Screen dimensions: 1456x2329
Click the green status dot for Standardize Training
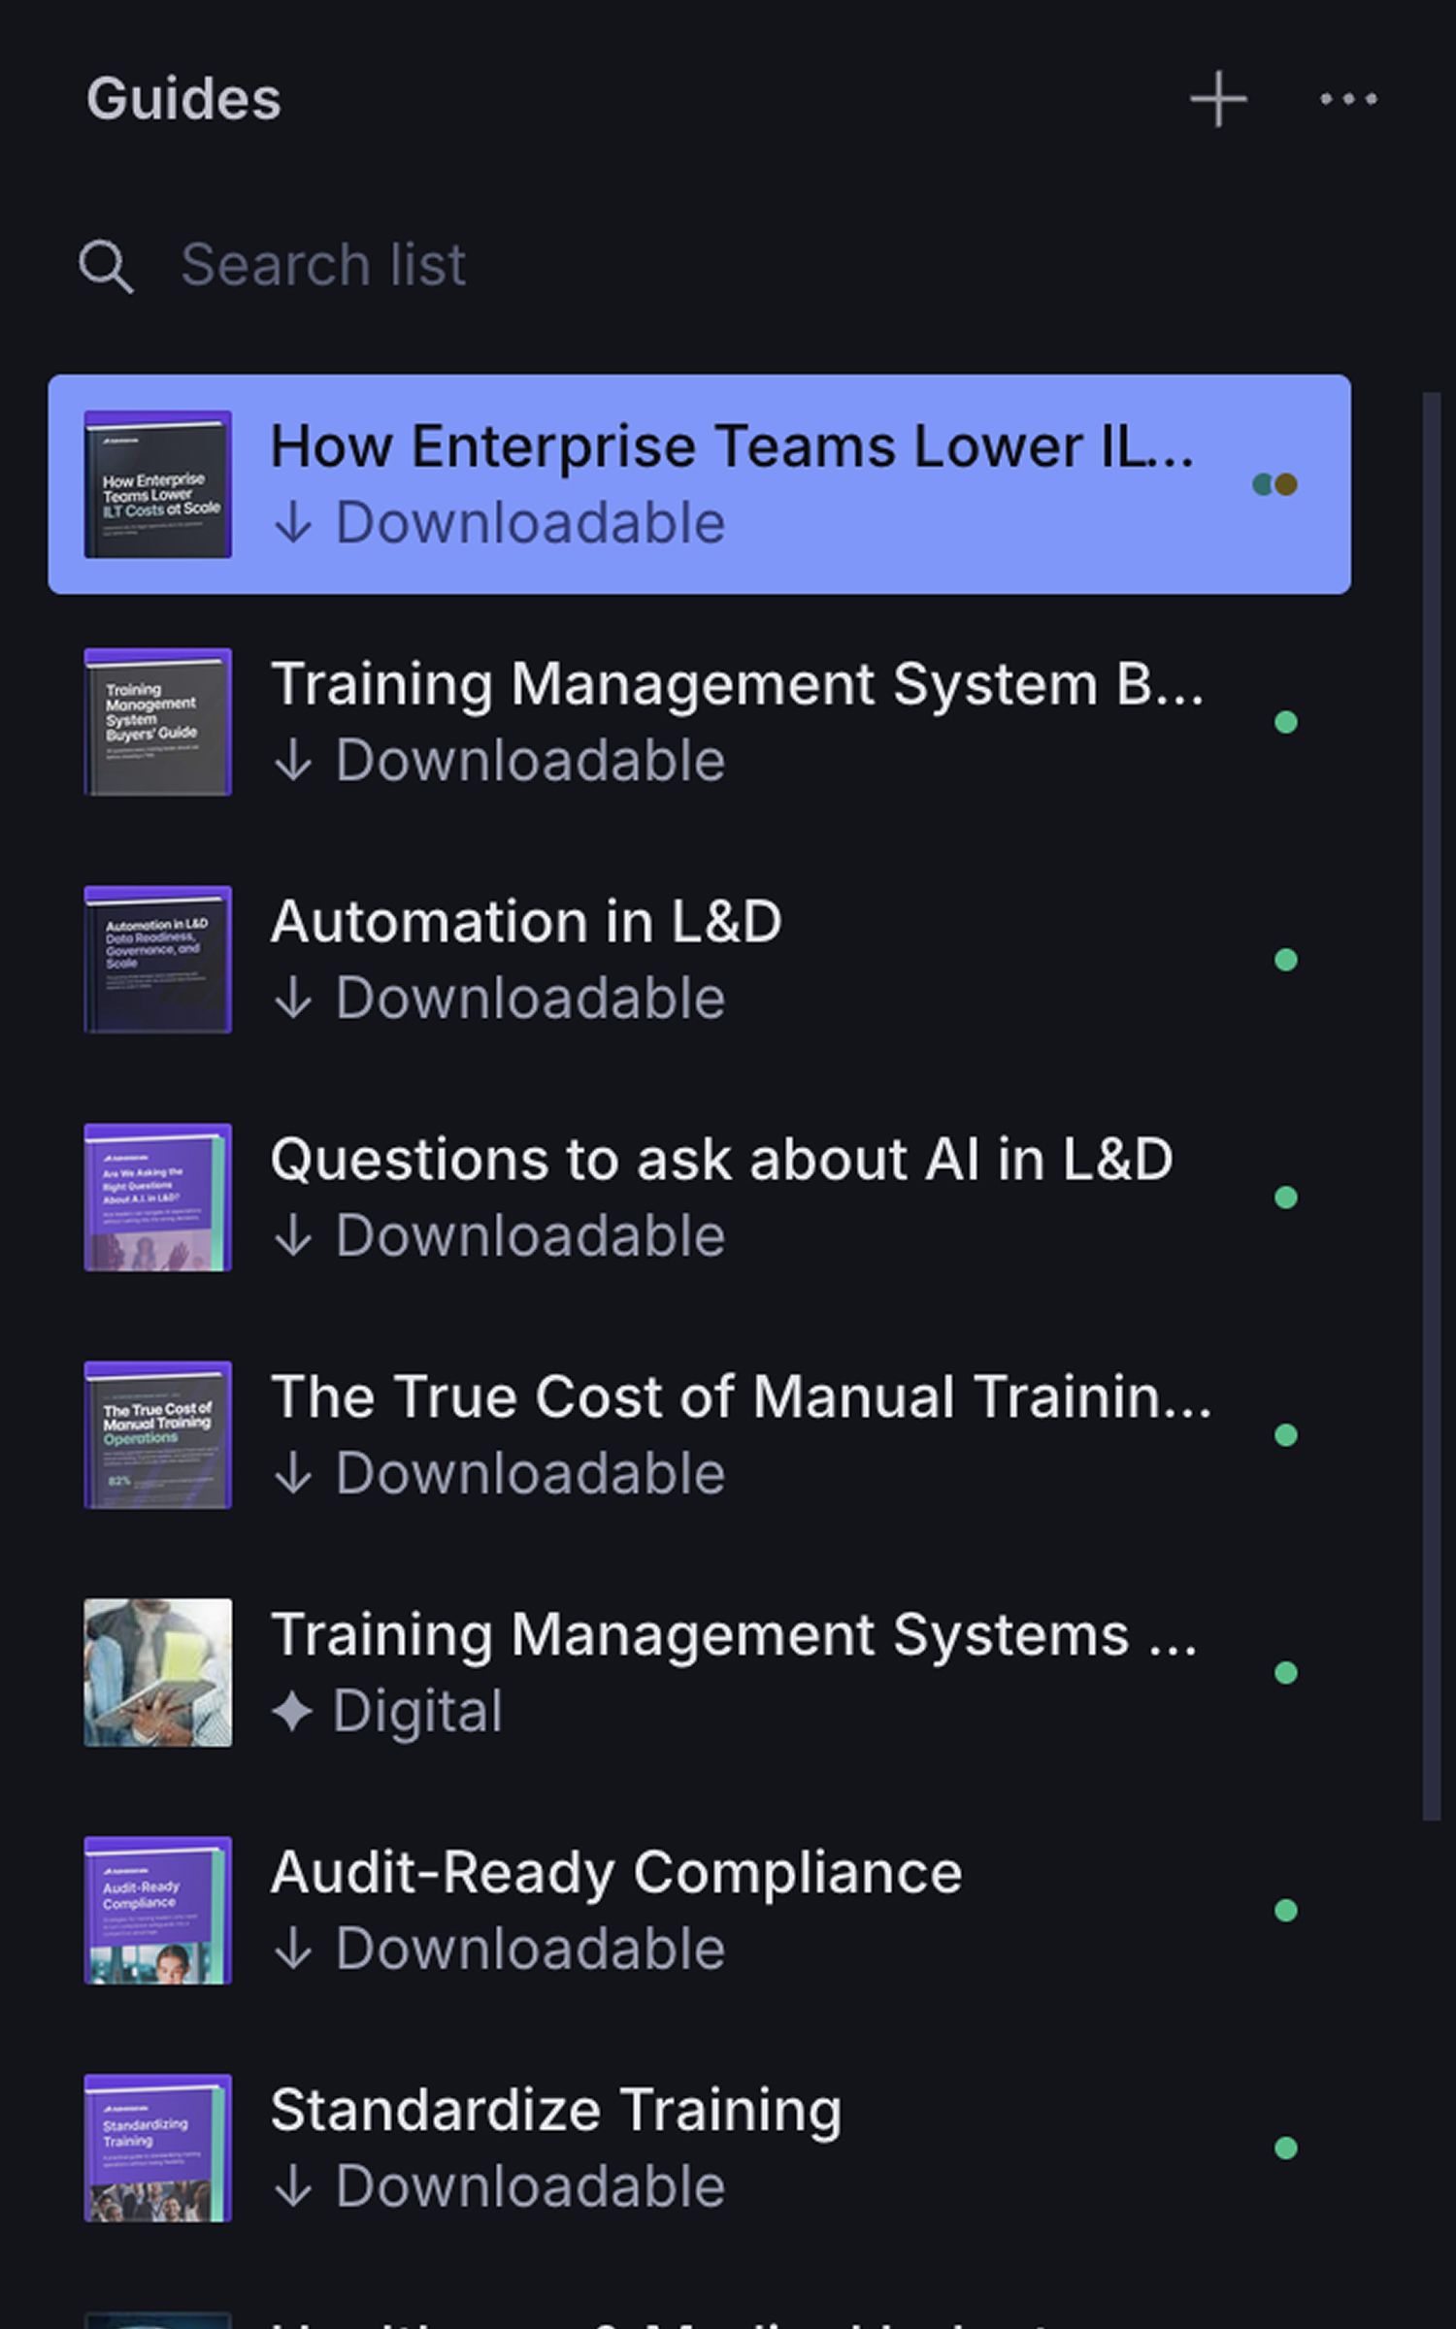1286,2149
